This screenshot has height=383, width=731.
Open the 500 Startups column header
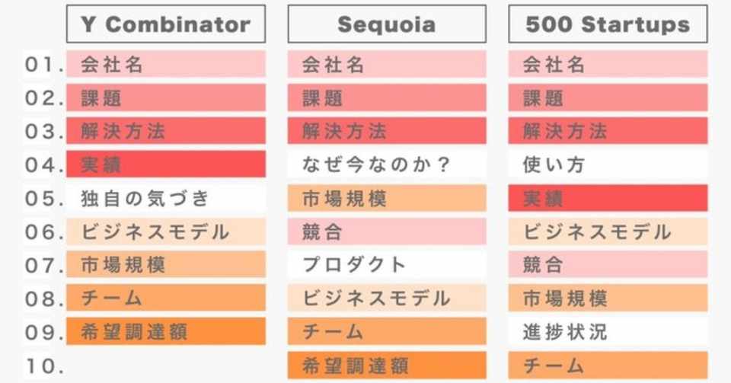608,24
